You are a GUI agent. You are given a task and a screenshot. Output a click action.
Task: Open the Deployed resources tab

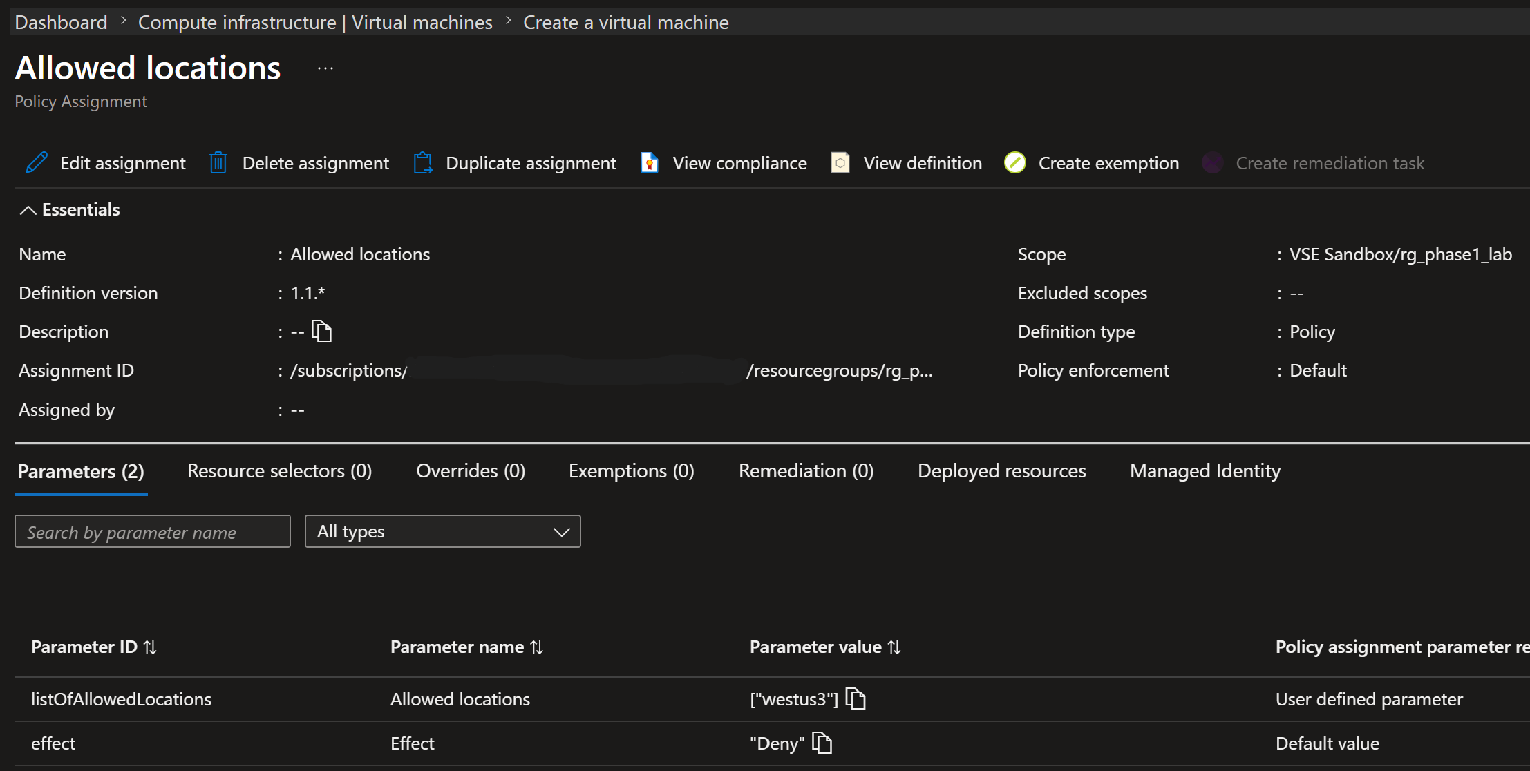point(1002,471)
